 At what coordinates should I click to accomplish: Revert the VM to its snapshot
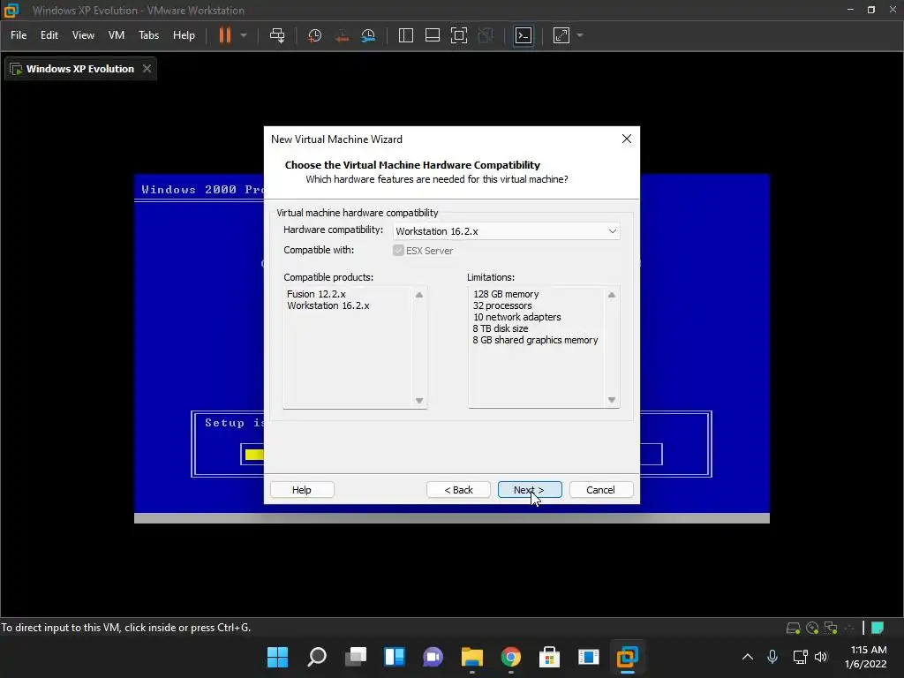click(x=342, y=35)
